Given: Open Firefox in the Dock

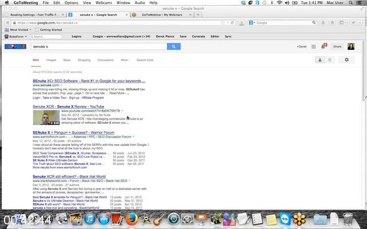Looking at the screenshot, I should point(131,219).
